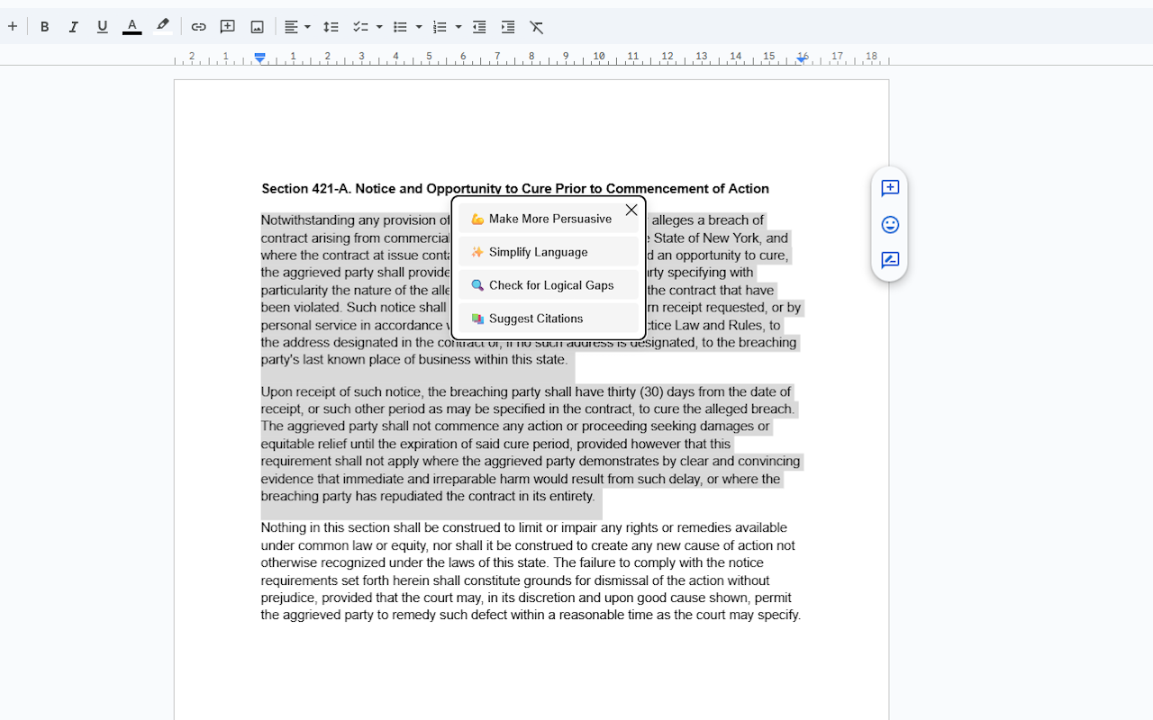Choose Check for Logical Gaps option
The width and height of the screenshot is (1153, 720).
(549, 284)
